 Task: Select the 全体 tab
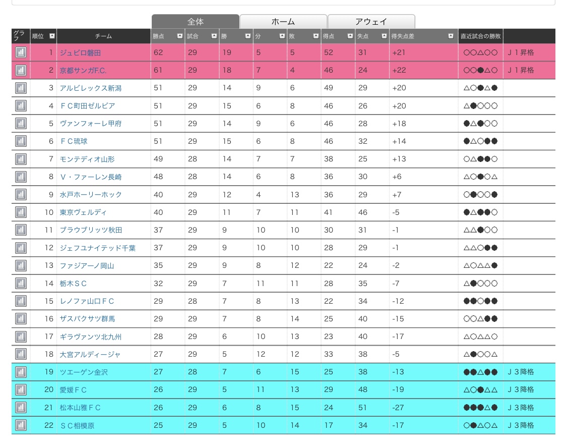click(195, 22)
